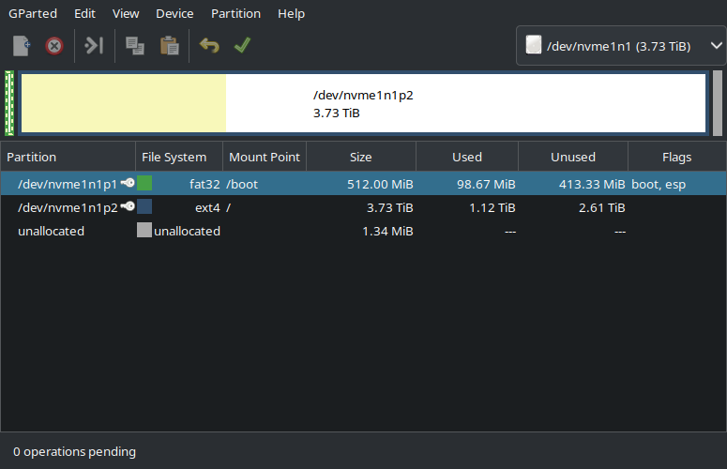This screenshot has height=469, width=727.
Task: Click the Resize/Move partition icon
Action: (x=94, y=45)
